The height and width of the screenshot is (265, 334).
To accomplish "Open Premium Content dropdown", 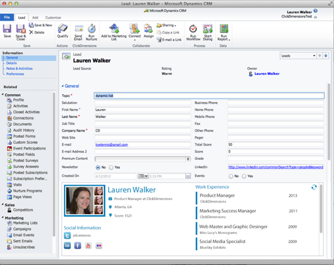I will (x=142, y=159).
